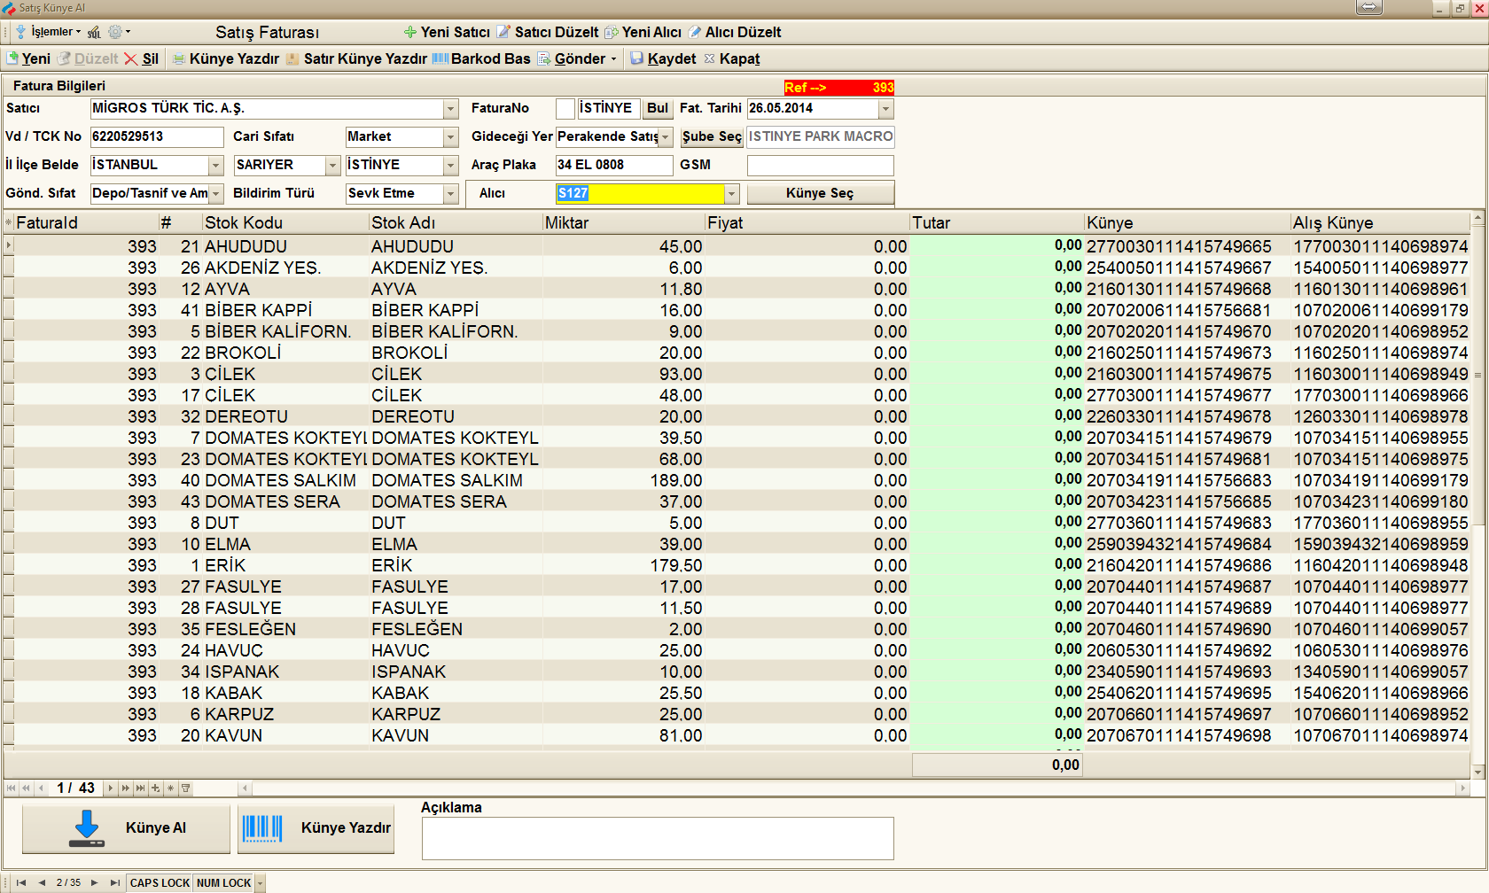Go to first row in grid navigator
Screen dimensions: 1489x893
point(11,788)
